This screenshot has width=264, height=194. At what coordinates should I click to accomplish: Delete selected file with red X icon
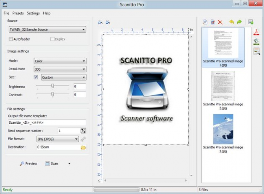coord(220,22)
